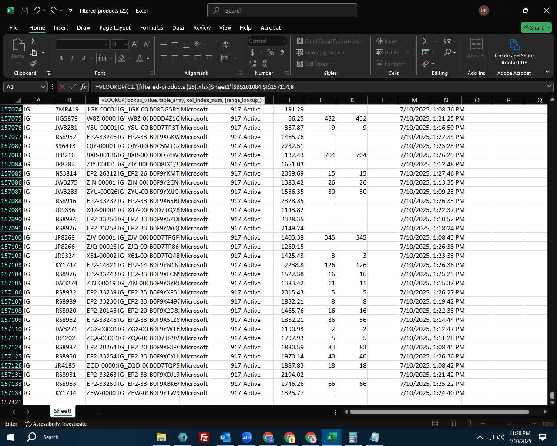Click the zoom slider in status bar
This screenshot has height=446, width=557.
(509, 424)
